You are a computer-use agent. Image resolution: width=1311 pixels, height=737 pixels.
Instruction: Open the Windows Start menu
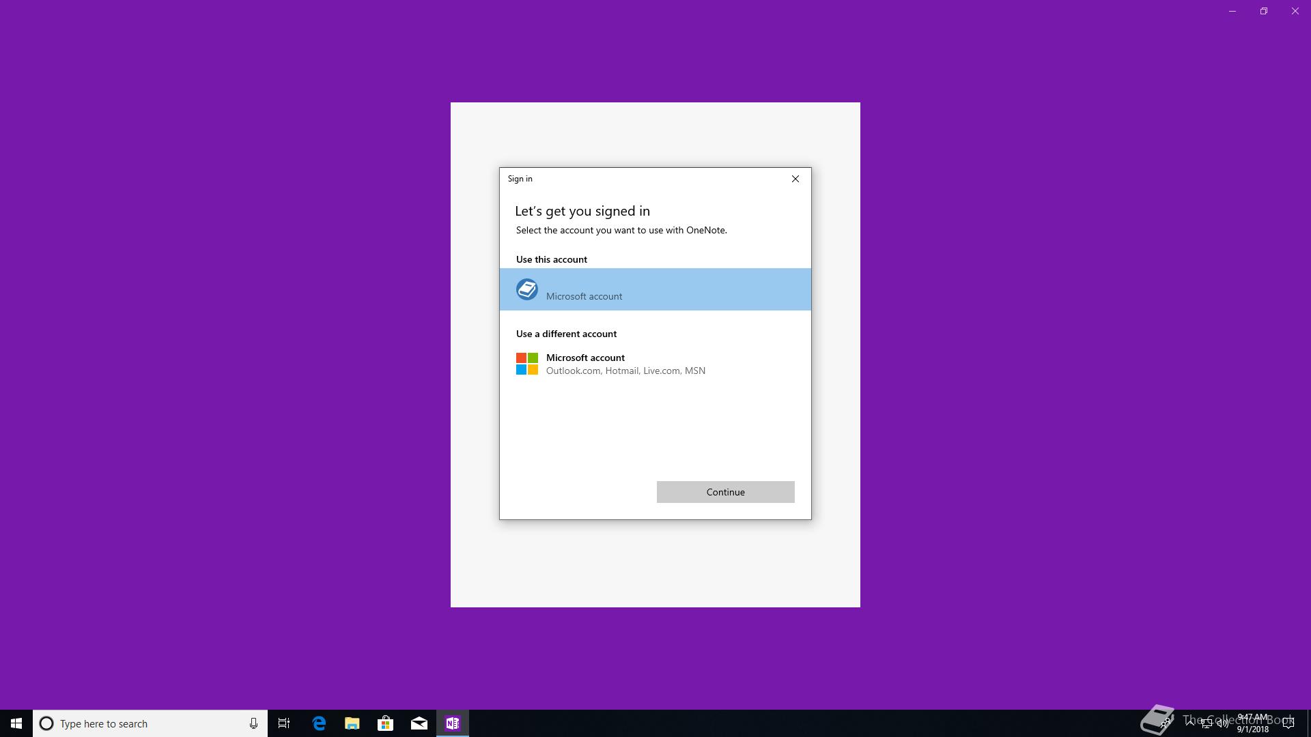tap(16, 723)
